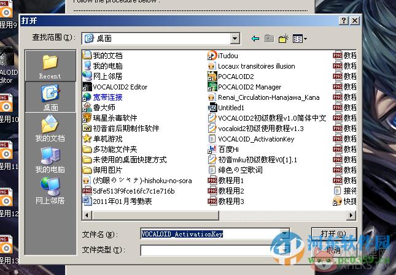Select 网上邻居 in the places sidebar
The image size is (396, 275).
point(50,191)
